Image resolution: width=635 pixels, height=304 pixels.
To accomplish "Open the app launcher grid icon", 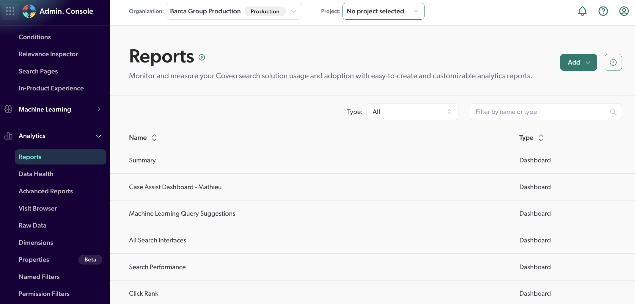I will (x=10, y=11).
